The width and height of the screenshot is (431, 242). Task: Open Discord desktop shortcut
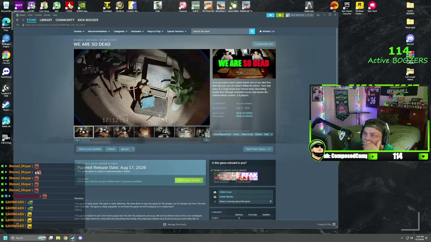410,40
